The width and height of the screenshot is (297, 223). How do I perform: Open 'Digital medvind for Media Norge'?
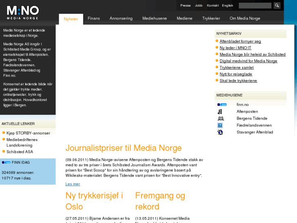[248, 61]
